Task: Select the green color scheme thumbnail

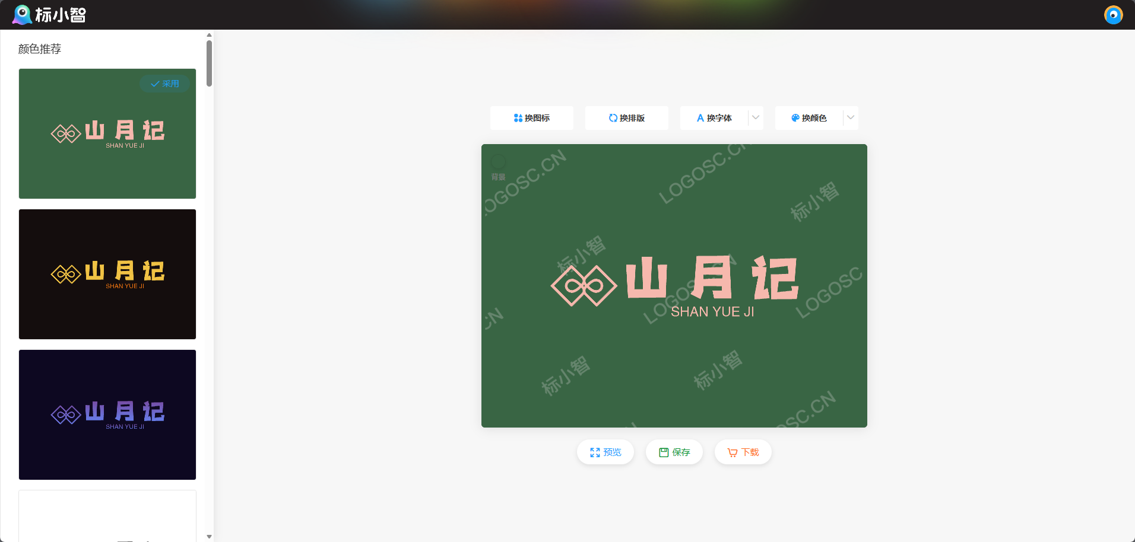Action: [x=107, y=134]
